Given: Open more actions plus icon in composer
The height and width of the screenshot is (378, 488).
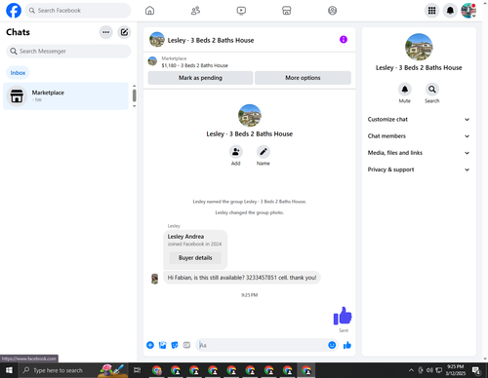Looking at the screenshot, I should pos(150,345).
